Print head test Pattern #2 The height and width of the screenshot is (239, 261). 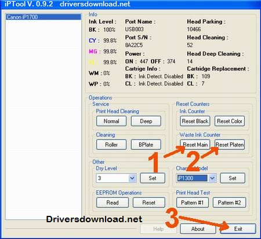[x=229, y=203]
